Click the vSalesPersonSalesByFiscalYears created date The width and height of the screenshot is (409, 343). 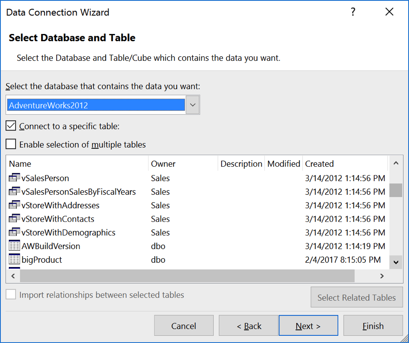[x=345, y=191]
